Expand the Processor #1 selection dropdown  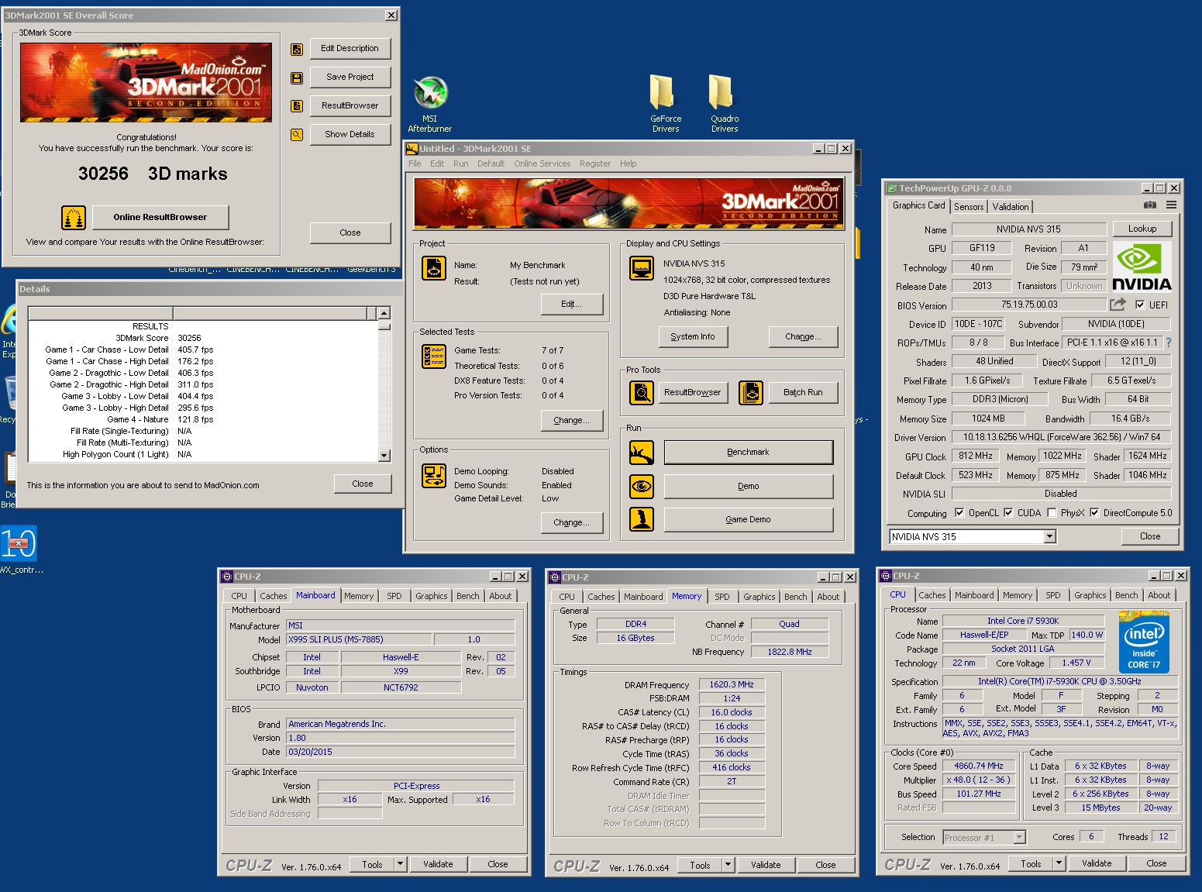(1020, 837)
